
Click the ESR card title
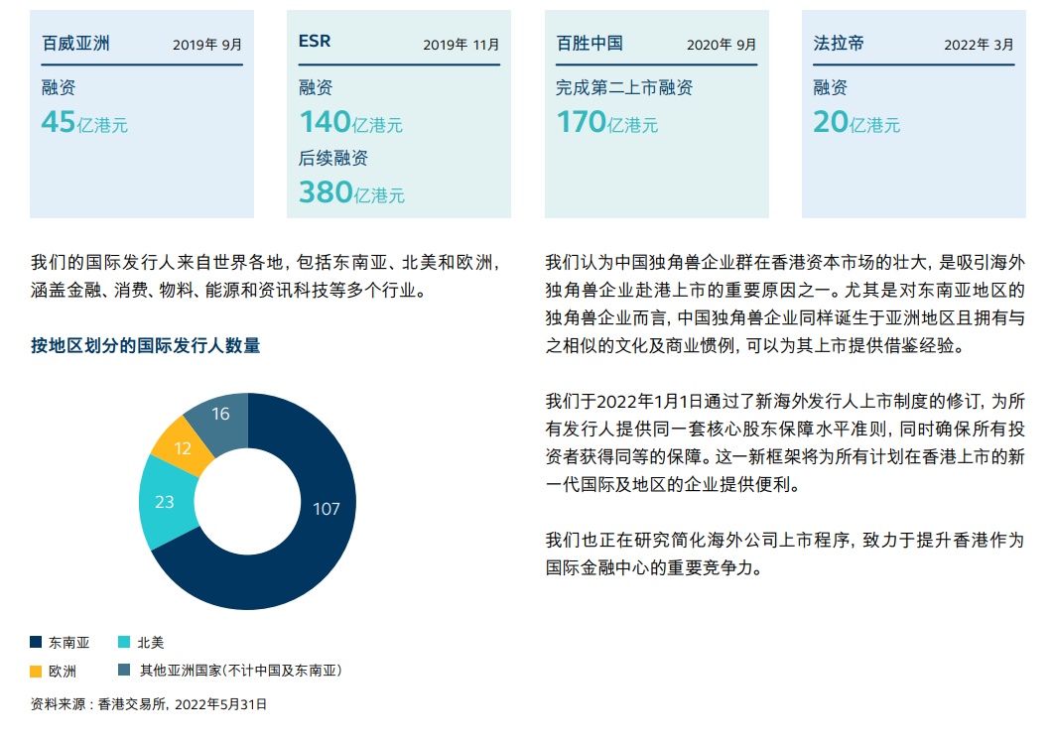[315, 41]
